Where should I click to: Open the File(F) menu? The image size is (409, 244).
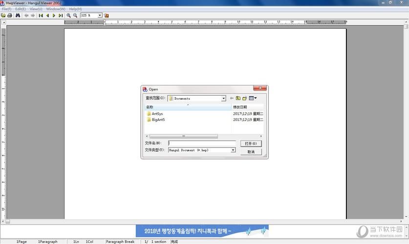[x=7, y=9]
